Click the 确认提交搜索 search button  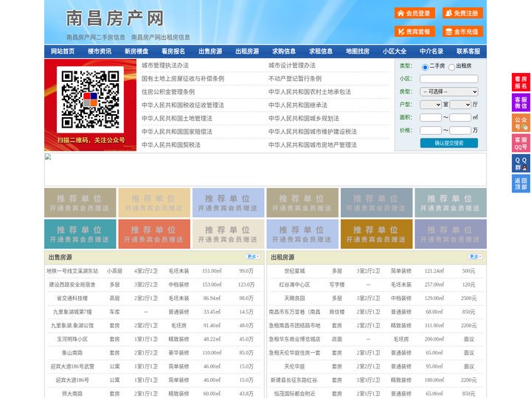(x=449, y=143)
